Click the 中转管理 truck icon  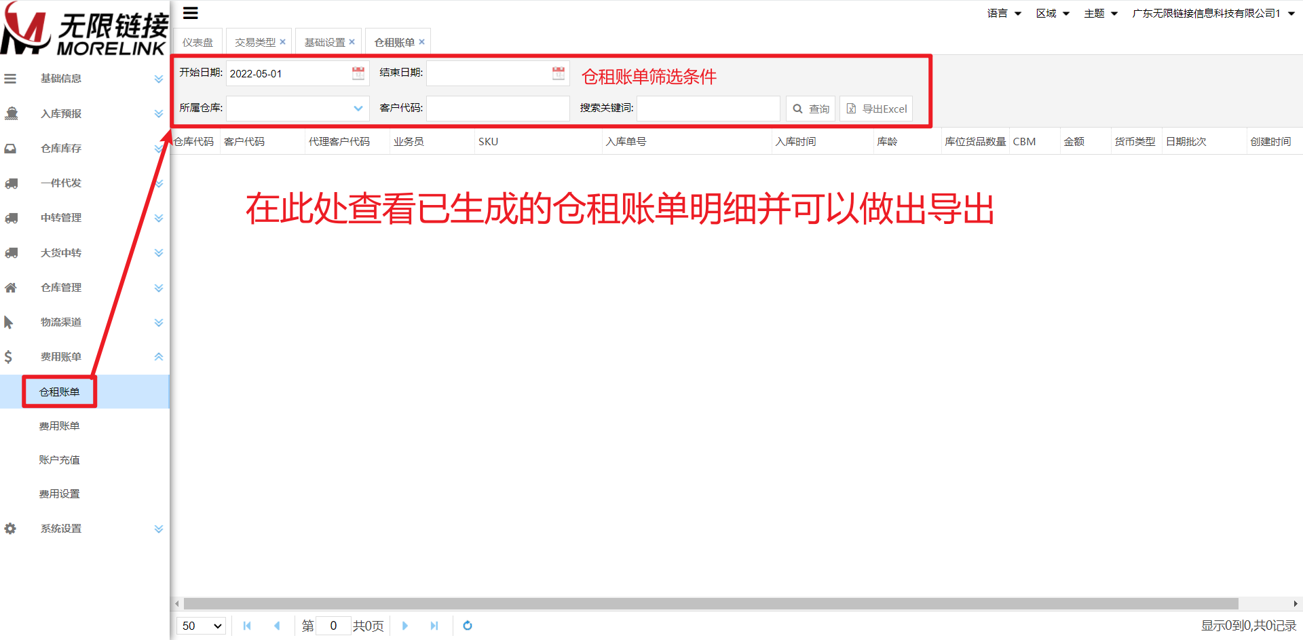(12, 218)
